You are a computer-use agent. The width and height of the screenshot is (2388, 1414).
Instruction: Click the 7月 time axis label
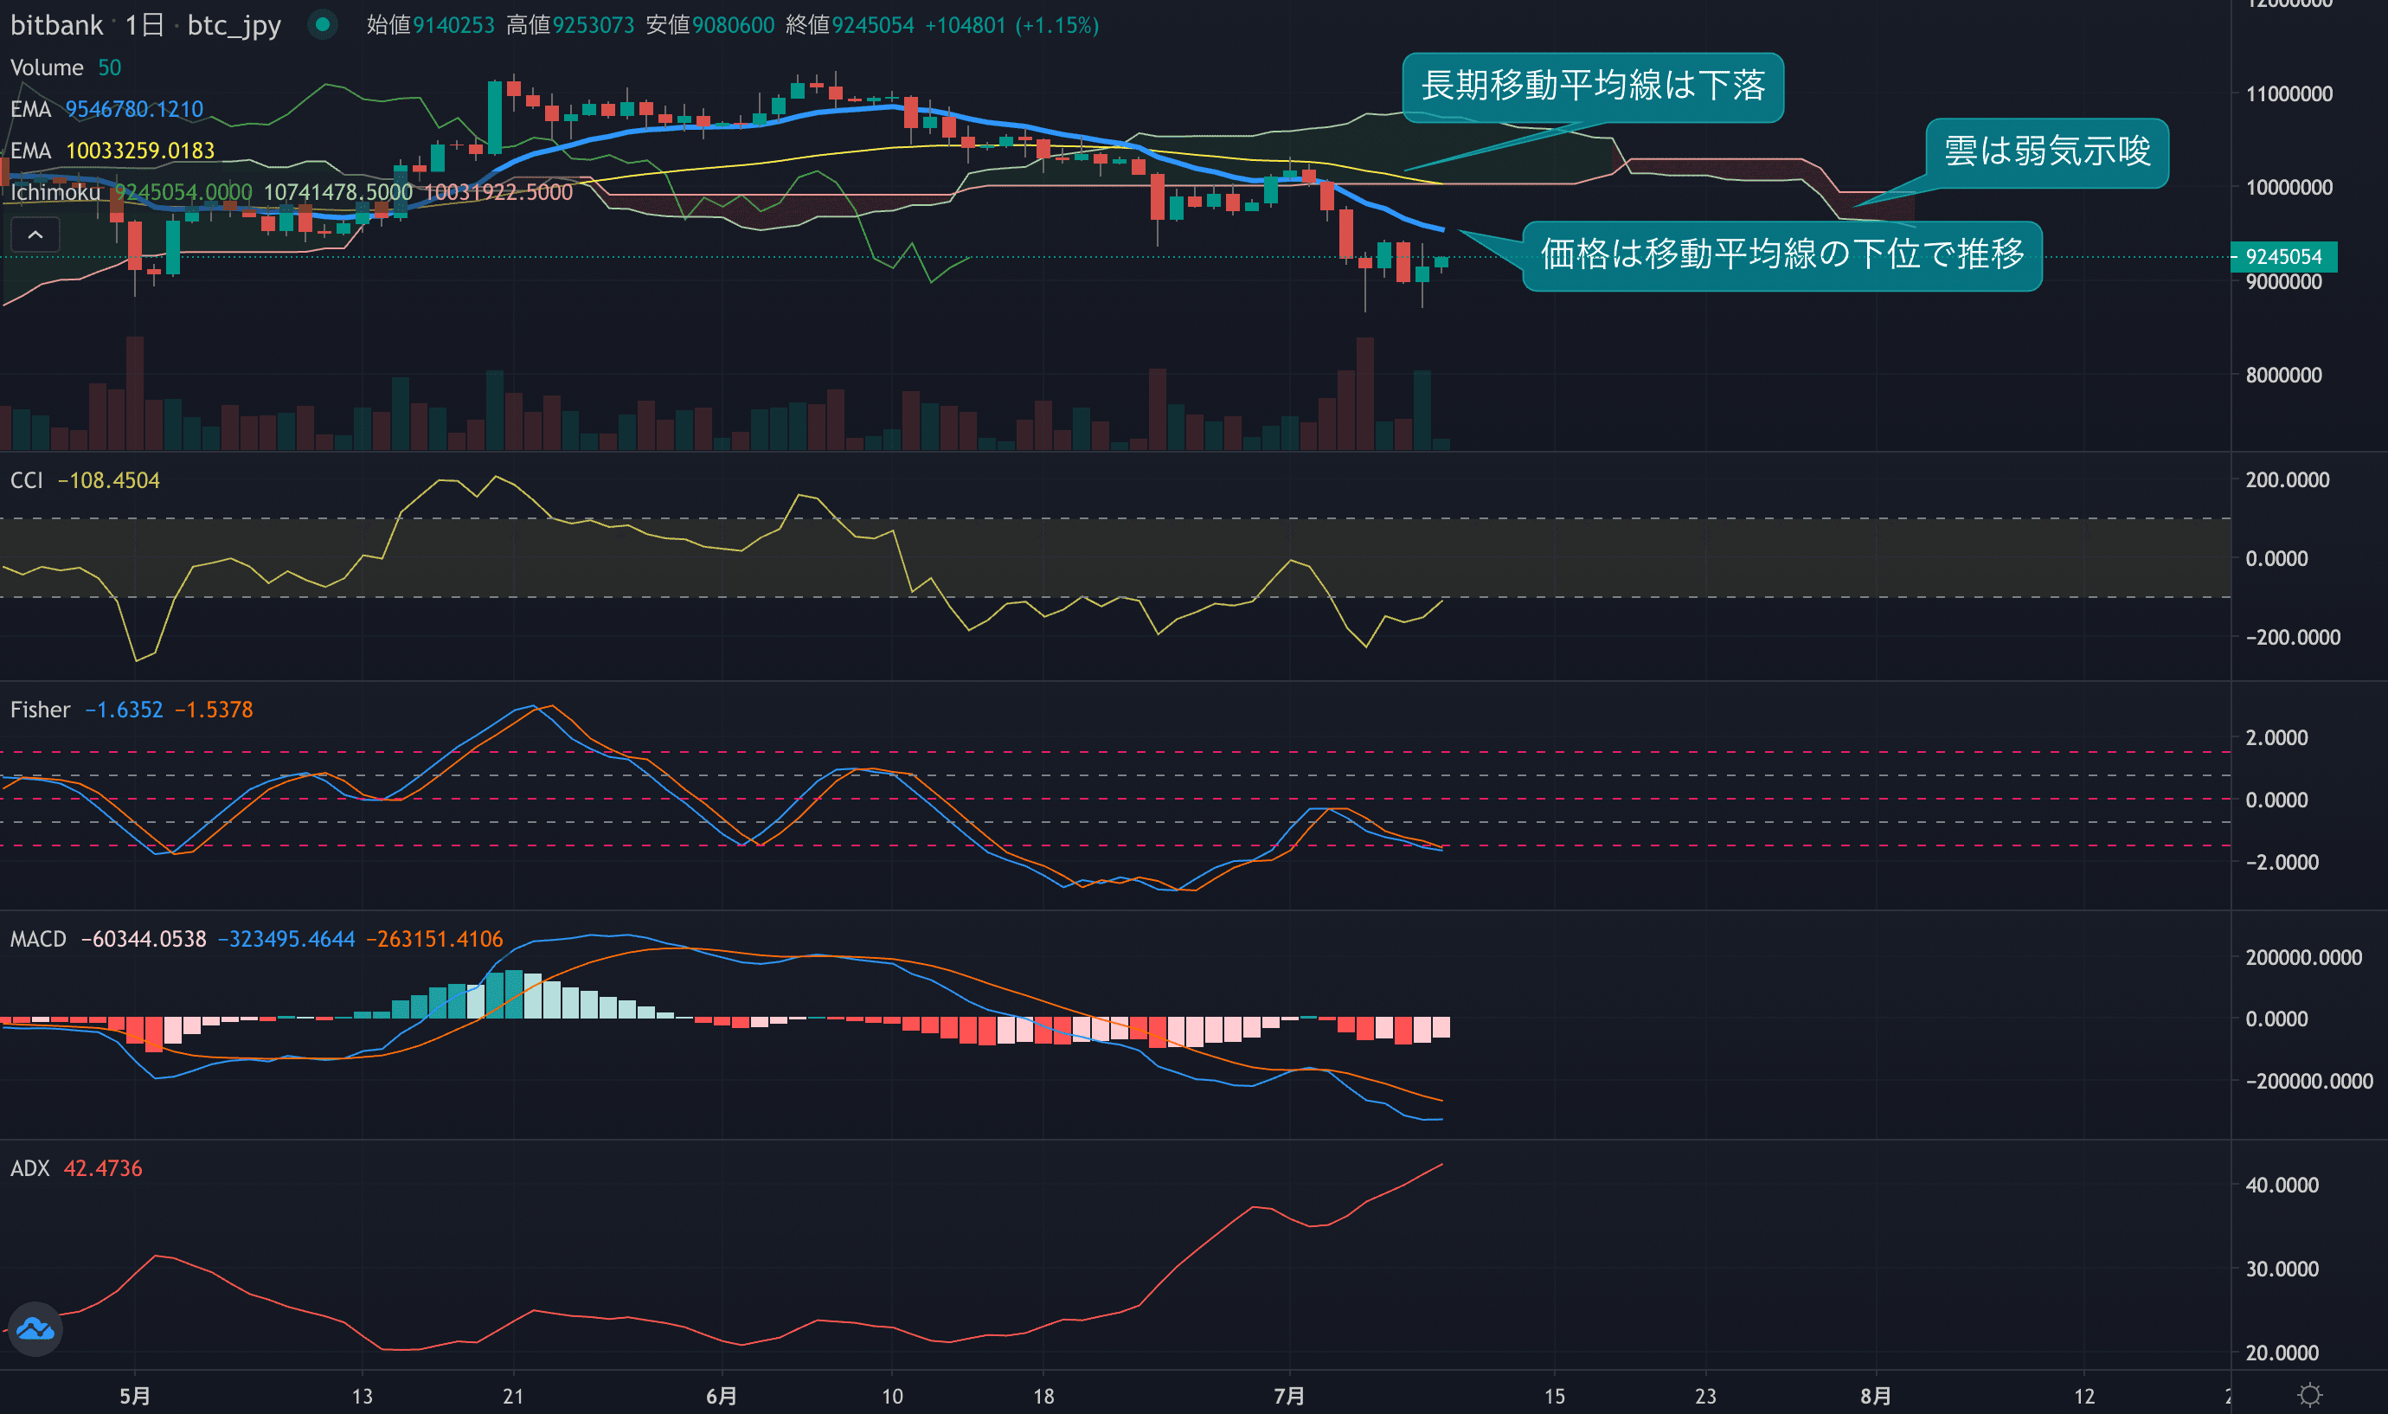[x=1289, y=1396]
